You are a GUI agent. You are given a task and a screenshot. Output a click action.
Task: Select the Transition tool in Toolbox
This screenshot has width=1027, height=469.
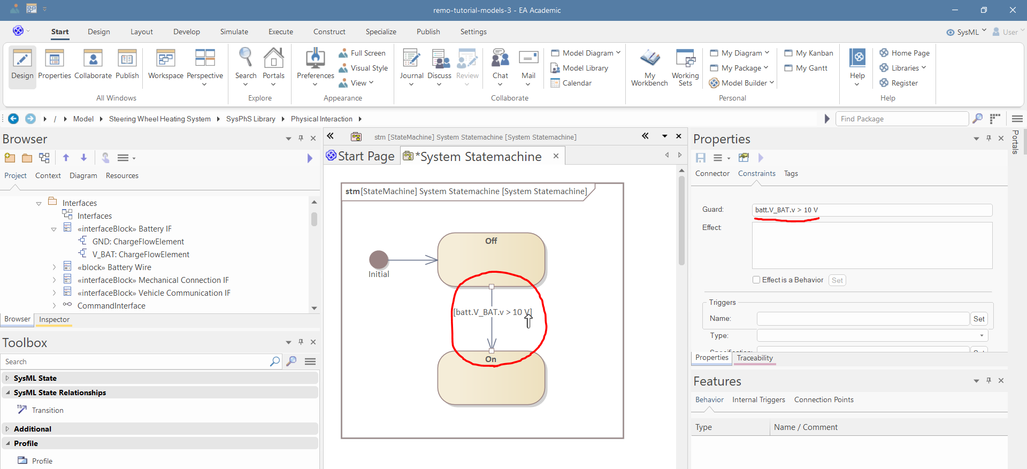click(47, 410)
